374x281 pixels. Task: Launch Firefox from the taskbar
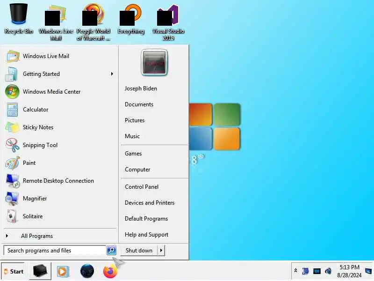110,272
